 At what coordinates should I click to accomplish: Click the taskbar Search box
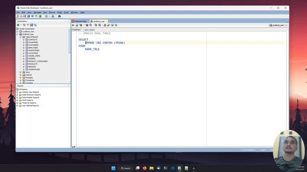coord(126,168)
